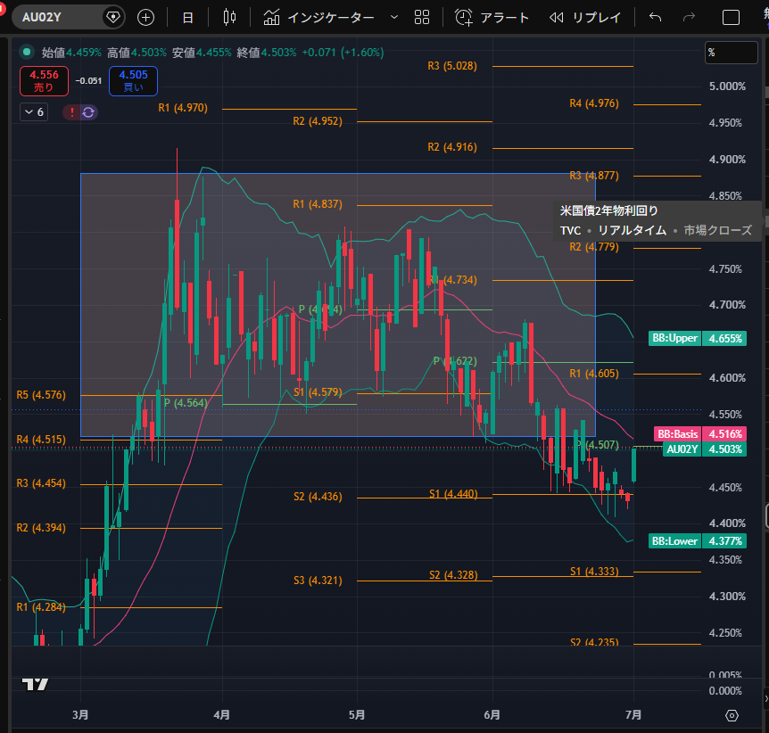Open the 日 time interval selector
Screen dimensions: 769x733
(187, 18)
